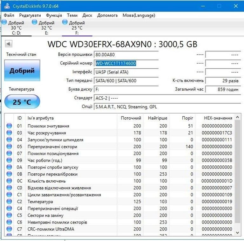Click status orb for attribute C5 Сектори на заміну

9,215
